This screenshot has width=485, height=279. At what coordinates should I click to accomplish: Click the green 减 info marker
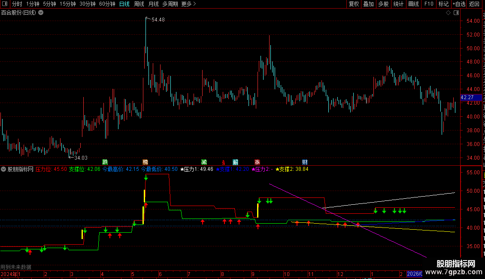[x=204, y=162]
